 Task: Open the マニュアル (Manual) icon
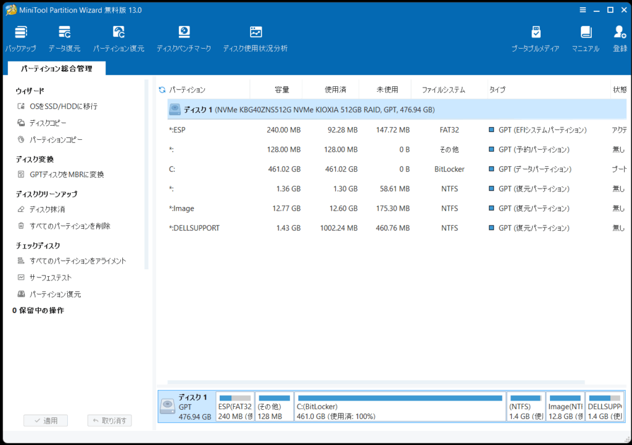(585, 38)
